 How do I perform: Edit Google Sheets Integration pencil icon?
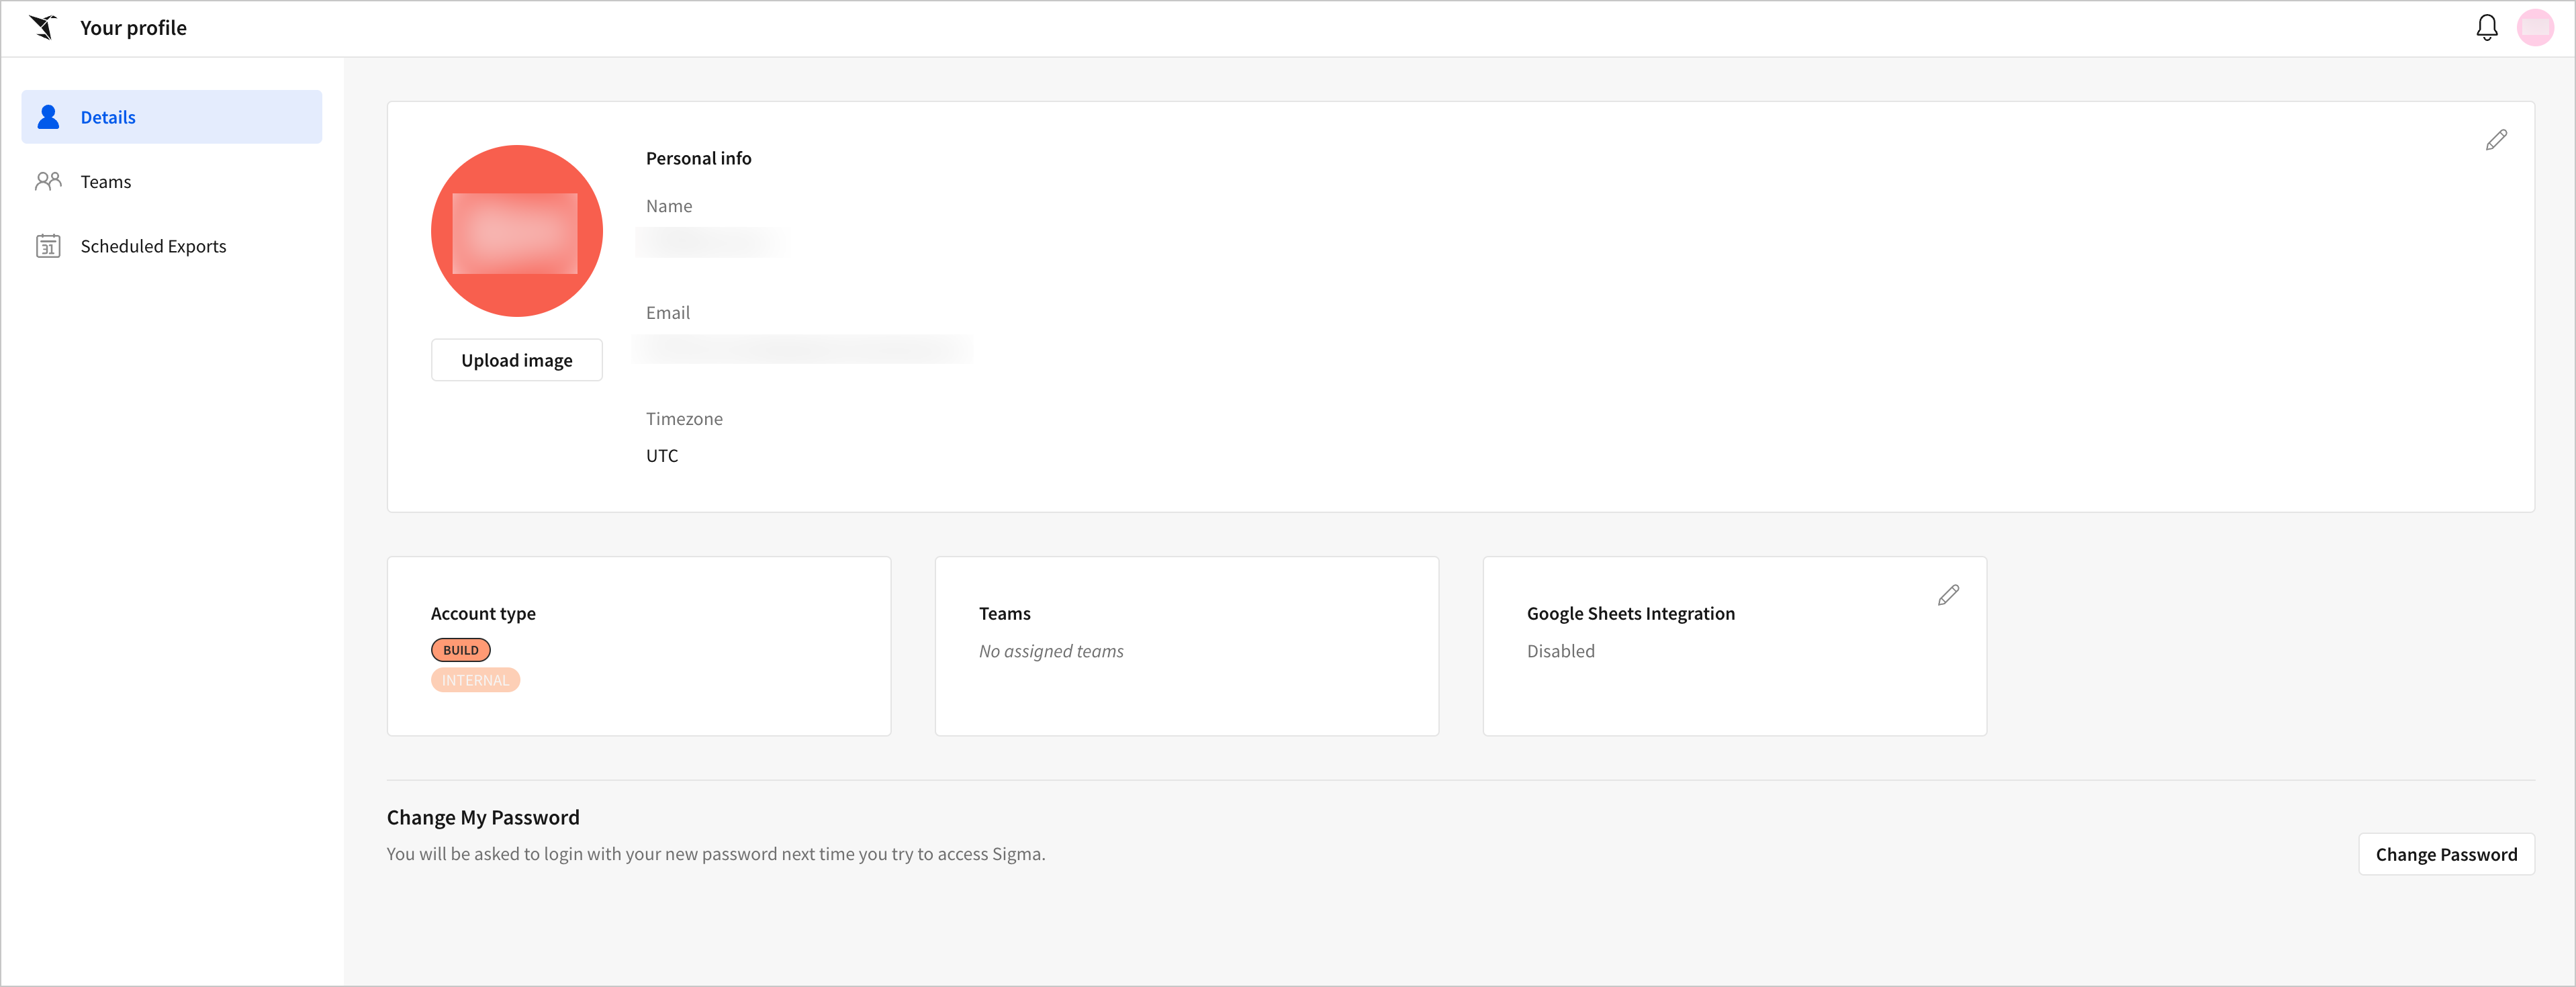pos(1947,596)
